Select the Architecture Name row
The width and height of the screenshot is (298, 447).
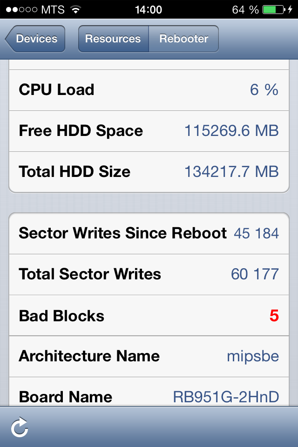pos(149,356)
